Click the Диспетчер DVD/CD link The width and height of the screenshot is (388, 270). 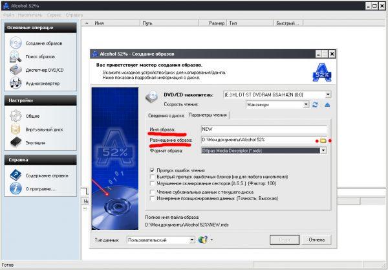(45, 70)
